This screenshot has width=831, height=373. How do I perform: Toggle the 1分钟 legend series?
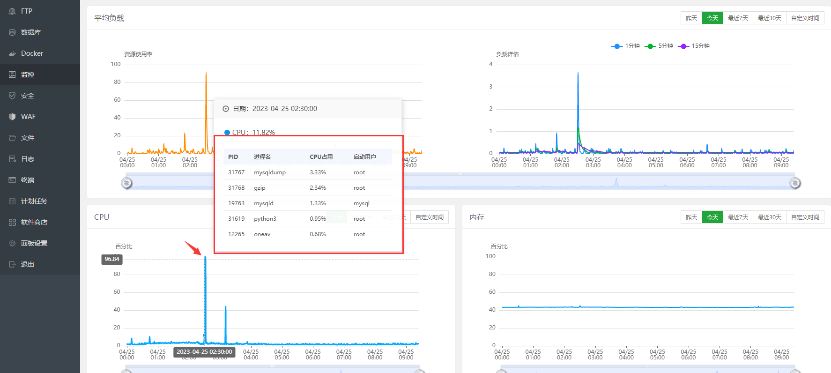pyautogui.click(x=625, y=46)
